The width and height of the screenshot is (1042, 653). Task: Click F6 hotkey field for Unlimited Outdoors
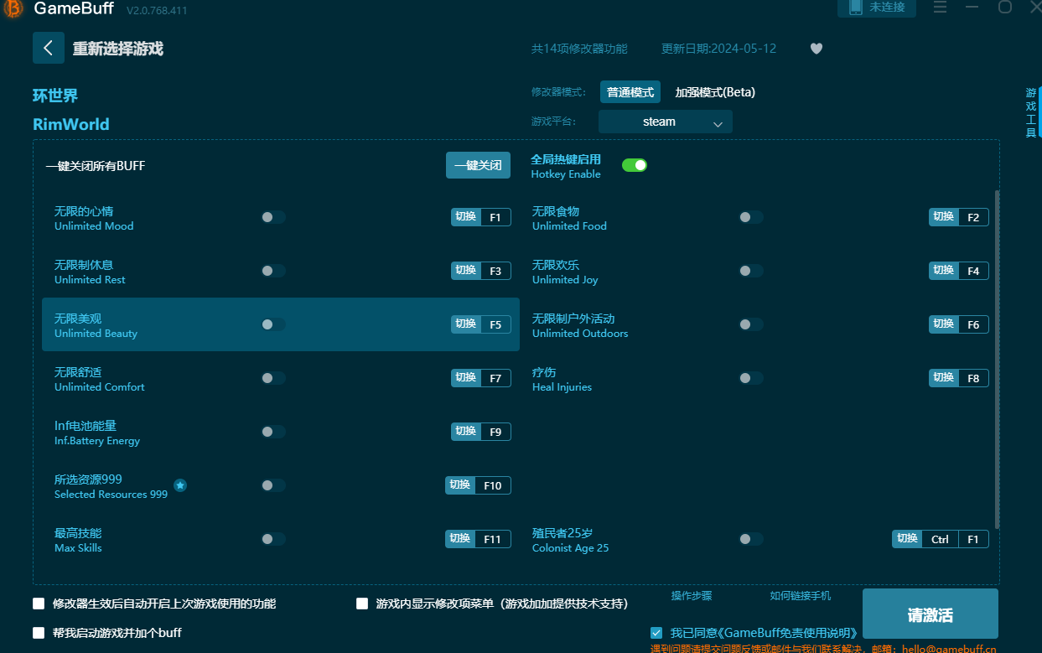point(973,324)
